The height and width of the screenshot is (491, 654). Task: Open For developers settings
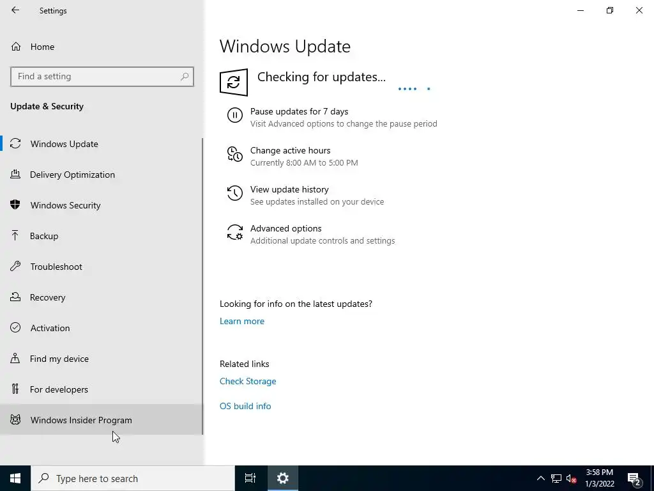101,389
